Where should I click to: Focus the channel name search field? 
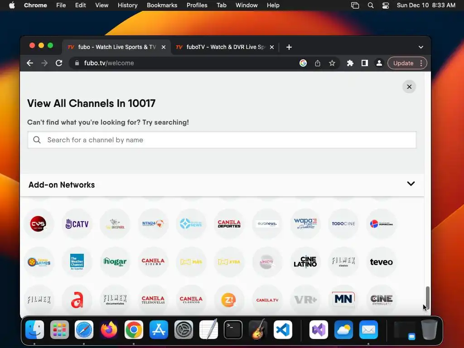222,140
